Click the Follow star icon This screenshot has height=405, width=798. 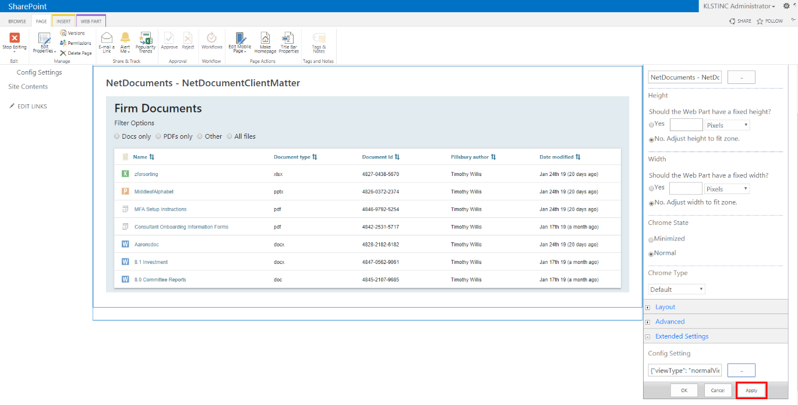pyautogui.click(x=760, y=21)
